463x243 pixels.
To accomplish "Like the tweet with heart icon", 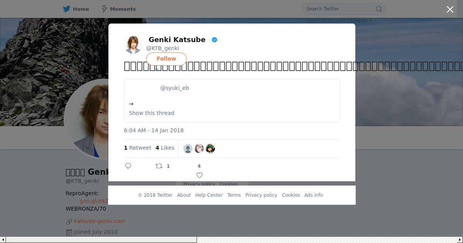I will [x=199, y=175].
